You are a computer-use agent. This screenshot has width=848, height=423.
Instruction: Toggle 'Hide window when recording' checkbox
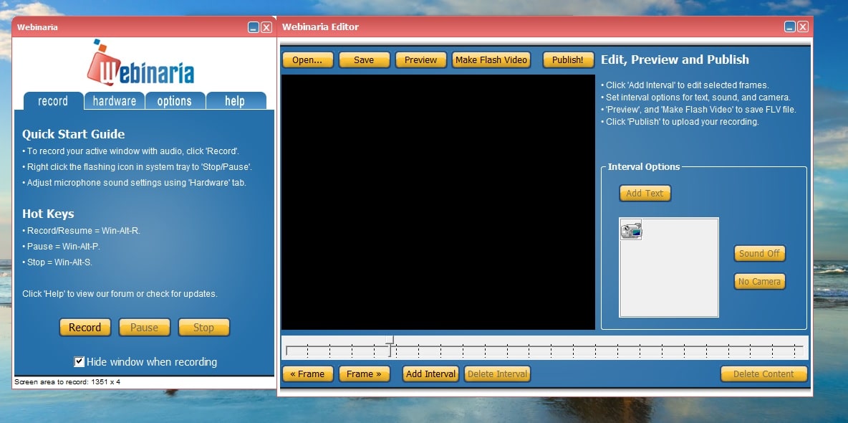(x=79, y=362)
